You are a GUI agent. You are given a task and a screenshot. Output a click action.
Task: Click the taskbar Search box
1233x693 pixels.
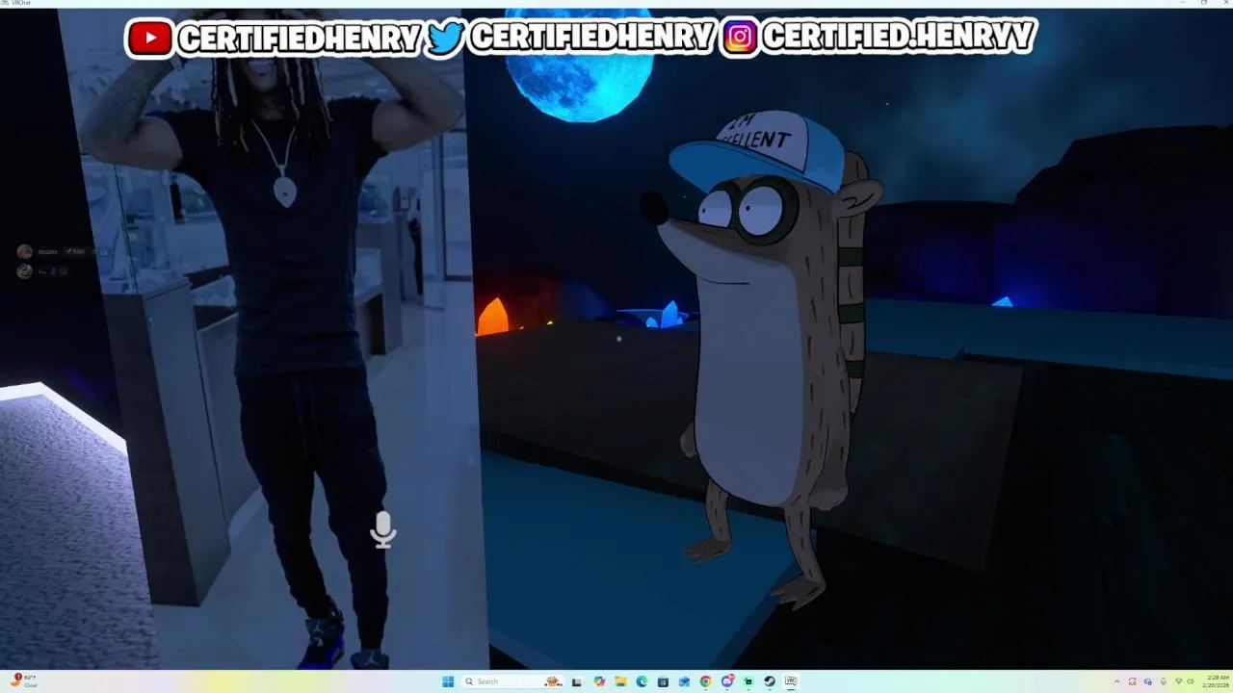click(512, 681)
